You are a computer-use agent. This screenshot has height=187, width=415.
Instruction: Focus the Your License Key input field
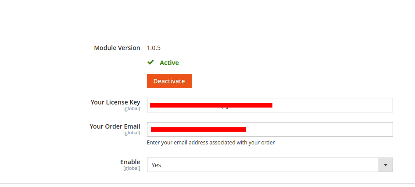point(329,105)
